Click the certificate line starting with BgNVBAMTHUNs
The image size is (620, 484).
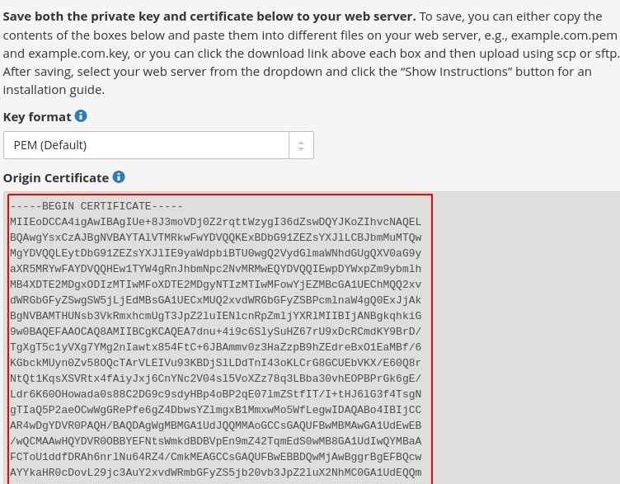point(216,316)
